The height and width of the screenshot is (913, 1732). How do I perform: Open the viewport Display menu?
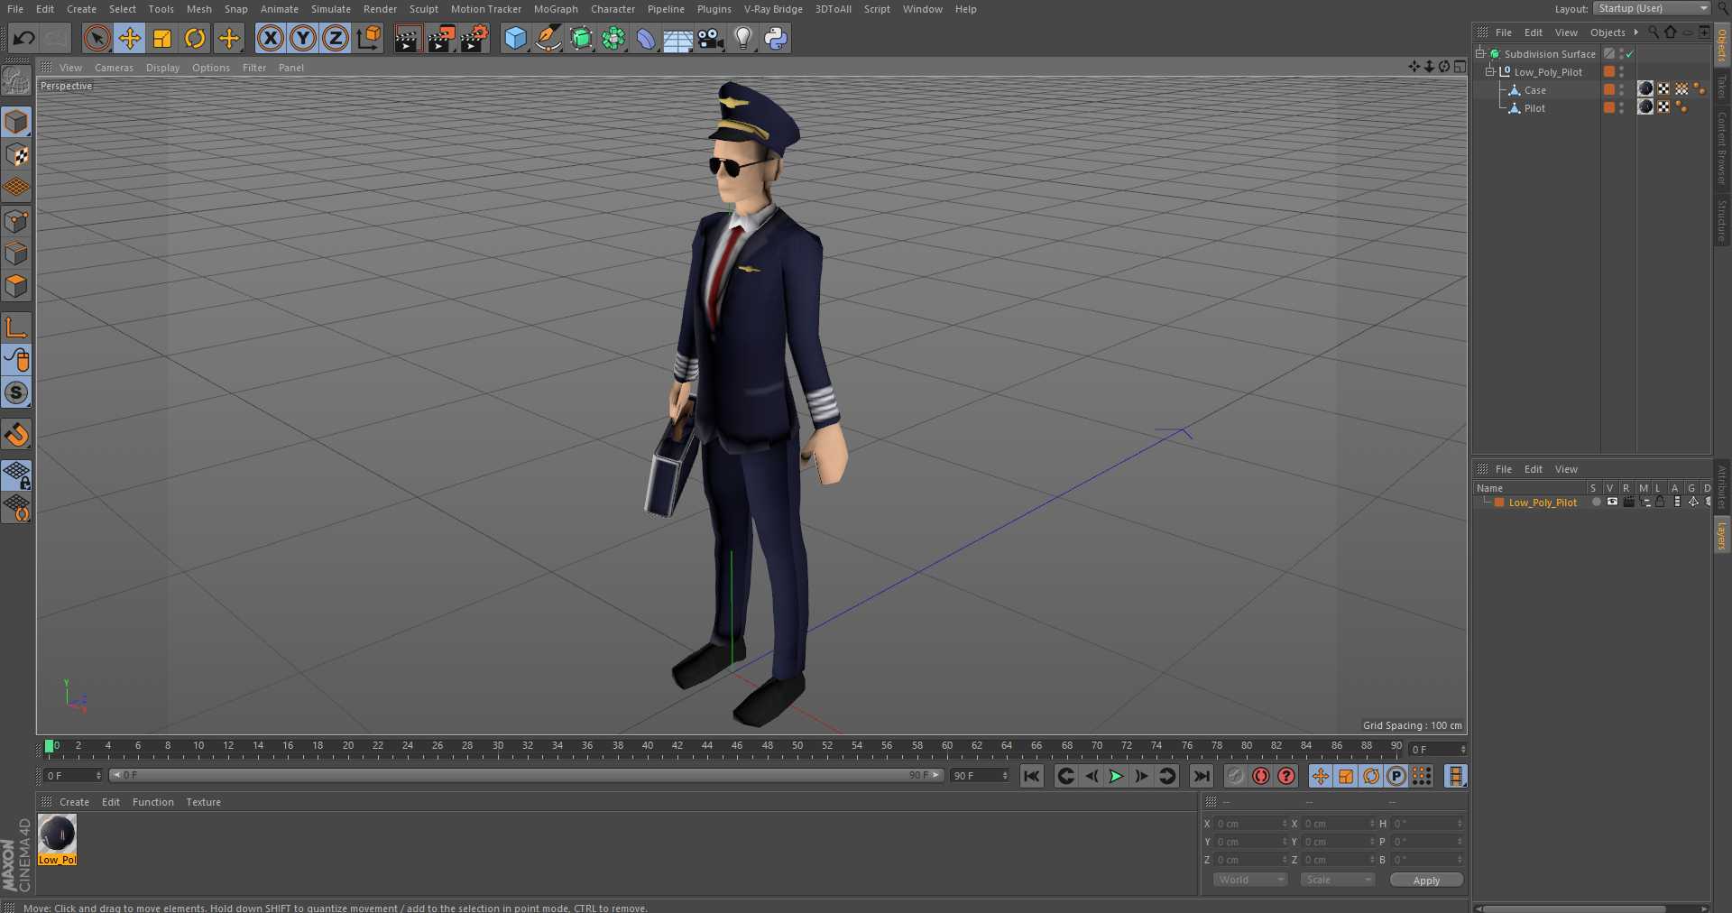pos(162,68)
